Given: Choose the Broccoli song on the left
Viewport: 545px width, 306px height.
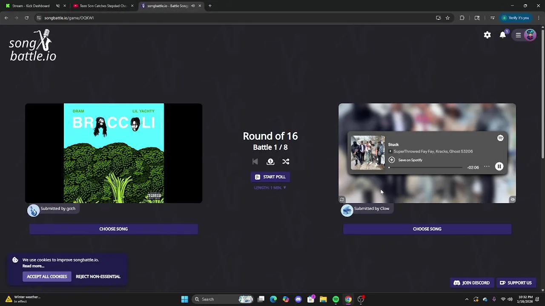Looking at the screenshot, I should coord(114,229).
